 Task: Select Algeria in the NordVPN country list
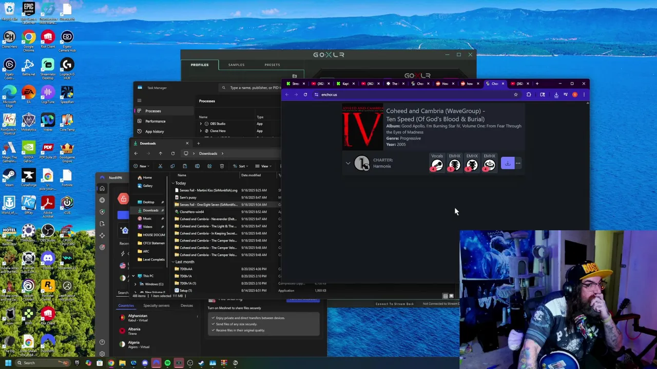click(x=158, y=344)
